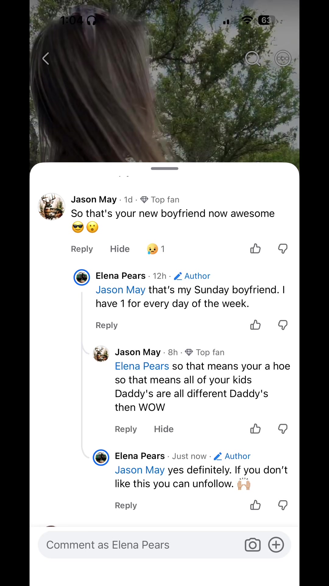Tap the camera icon in comment box
Viewport: 329px width, 586px height.
(x=253, y=545)
